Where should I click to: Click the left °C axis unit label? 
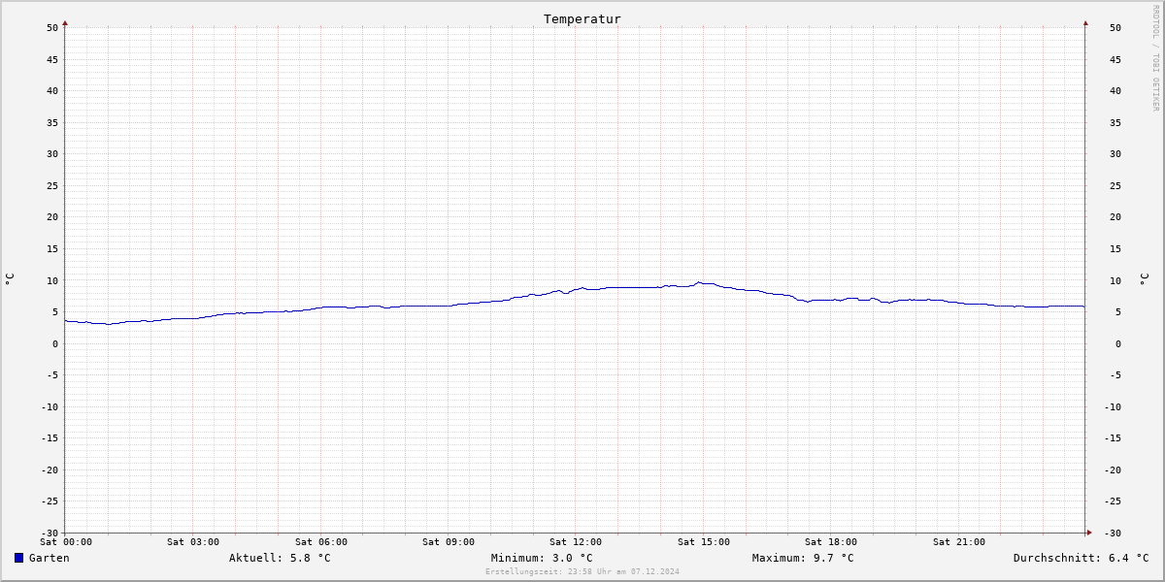(x=10, y=279)
